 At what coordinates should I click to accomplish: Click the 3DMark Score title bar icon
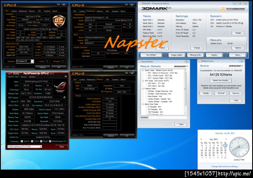[x=199, y=61]
